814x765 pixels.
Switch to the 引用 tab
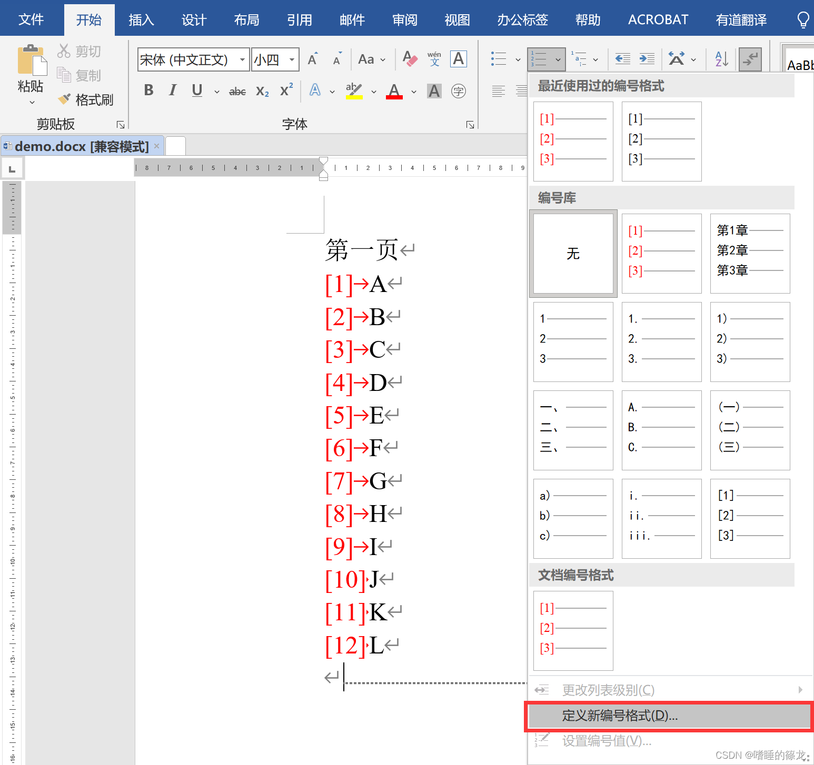click(x=299, y=20)
